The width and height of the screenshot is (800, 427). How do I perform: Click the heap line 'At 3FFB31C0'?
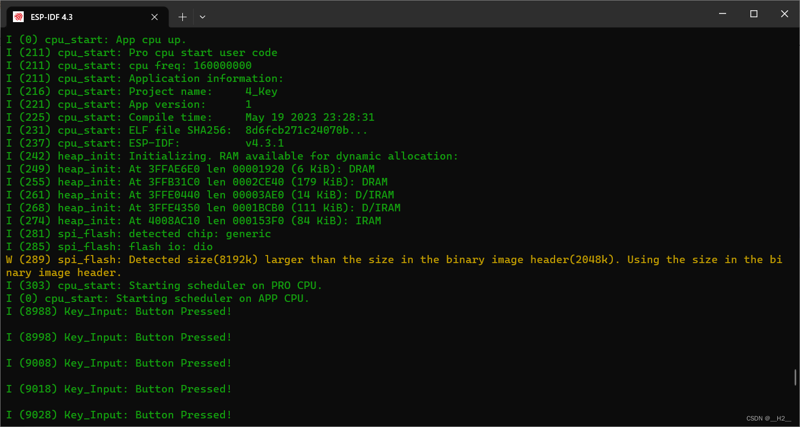(196, 182)
